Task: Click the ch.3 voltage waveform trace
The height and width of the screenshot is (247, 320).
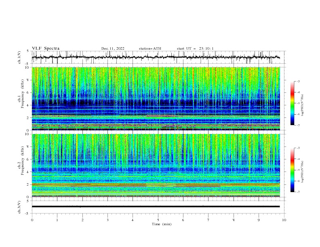Action: 156,207
